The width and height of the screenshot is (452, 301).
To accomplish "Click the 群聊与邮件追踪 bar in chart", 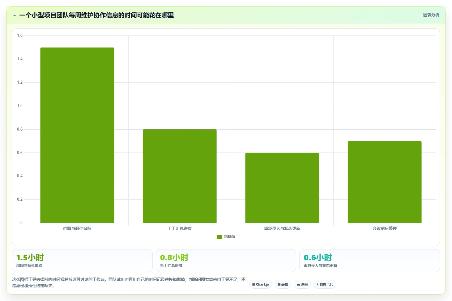I will [x=77, y=135].
